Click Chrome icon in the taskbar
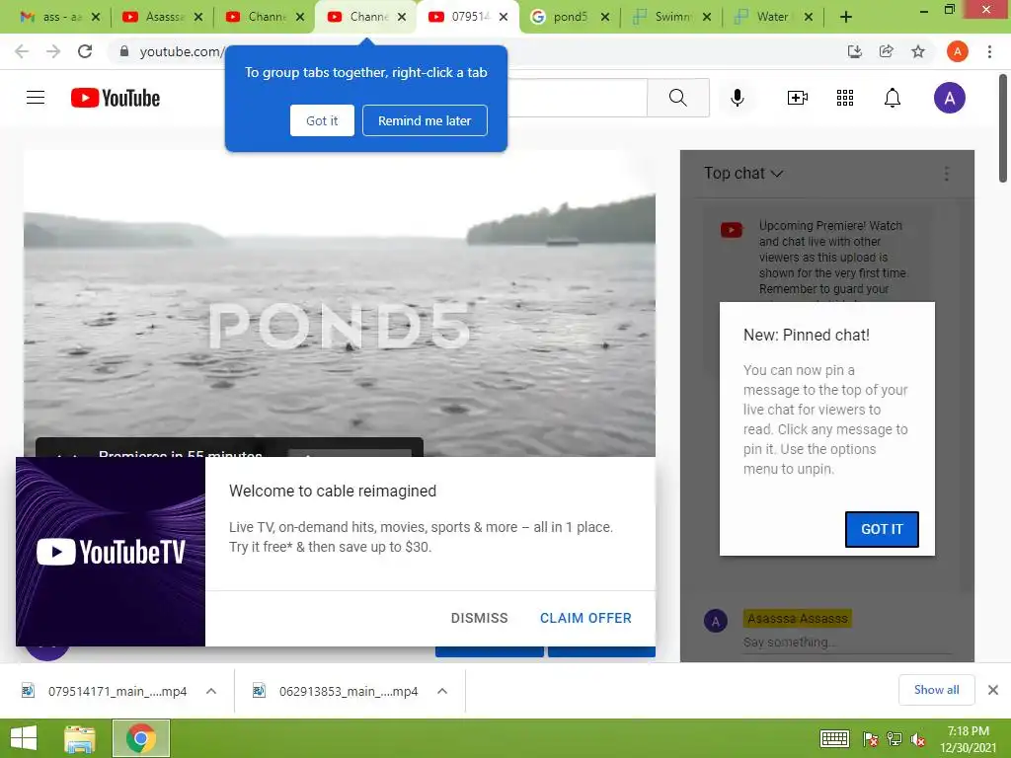The image size is (1011, 758). pos(140,738)
